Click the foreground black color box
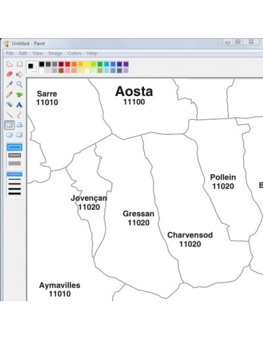Viewport: 263px width, 340px height. [30, 66]
